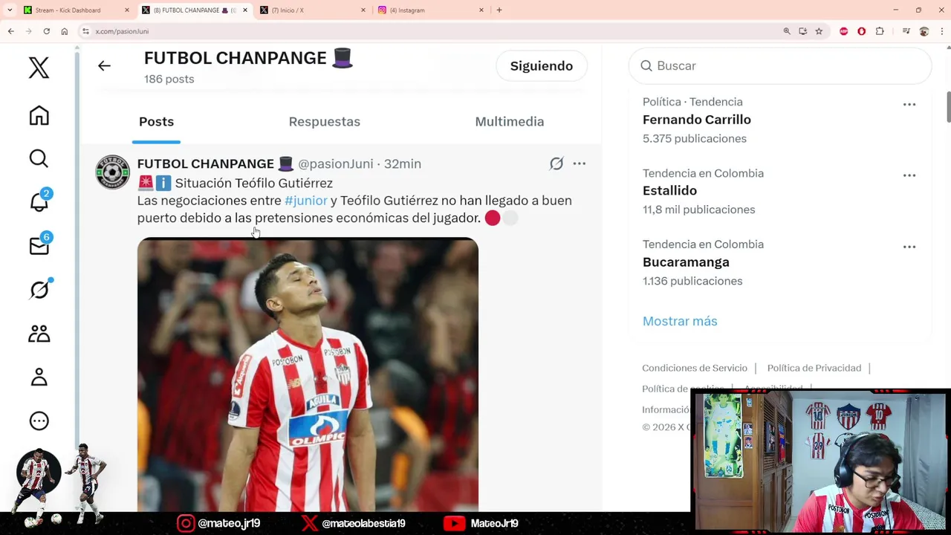Click the install app icon in address bar
Image resolution: width=951 pixels, height=535 pixels.
[802, 31]
